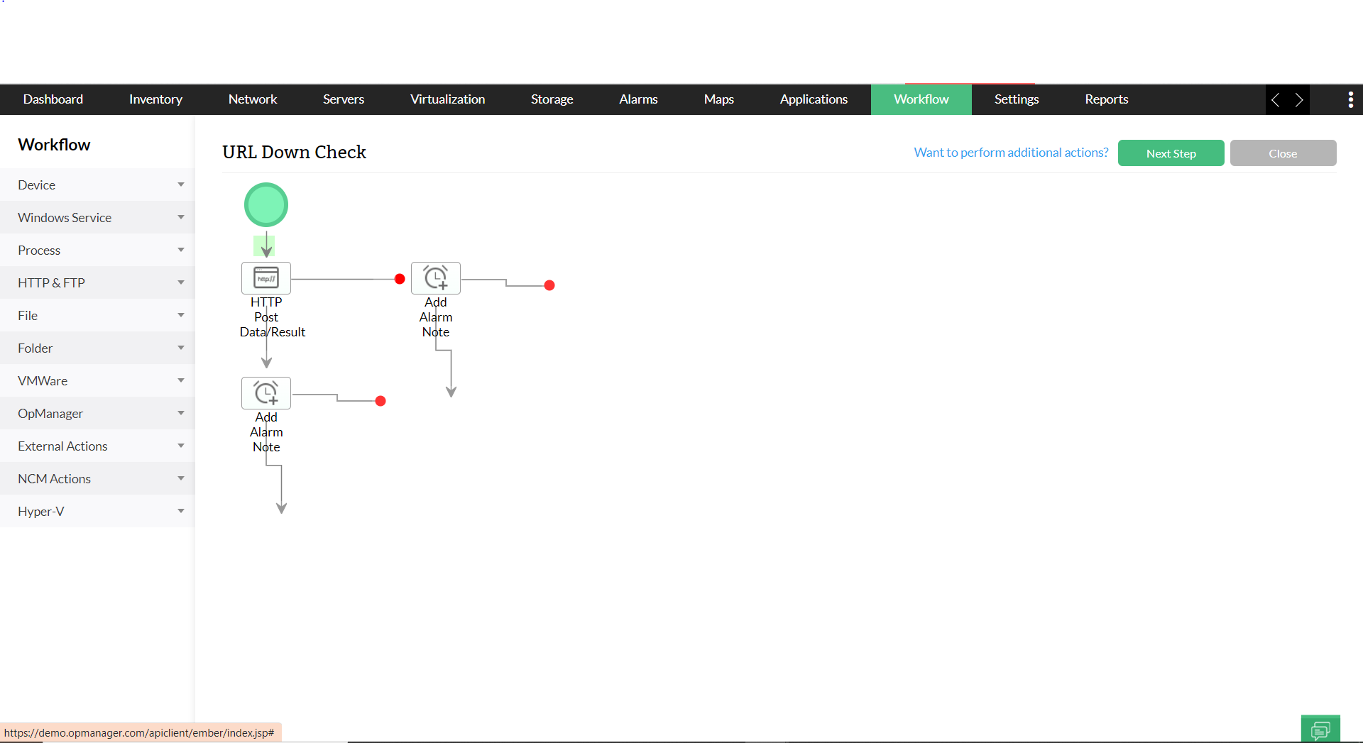Image resolution: width=1363 pixels, height=743 pixels.
Task: Click the red failure marker on the HTTP Post connector
Action: click(399, 279)
